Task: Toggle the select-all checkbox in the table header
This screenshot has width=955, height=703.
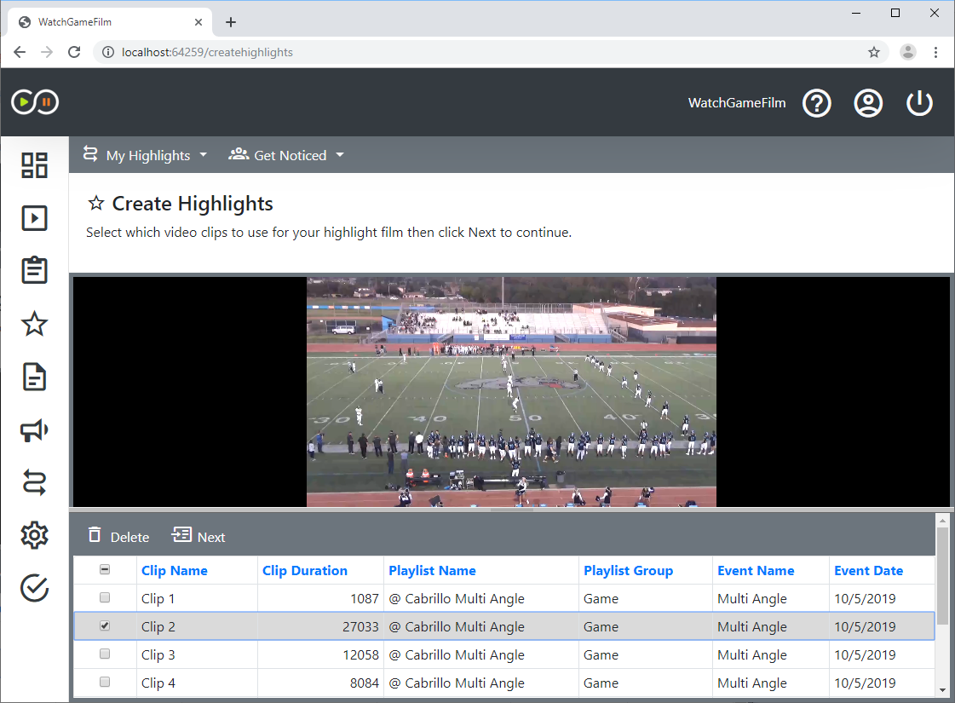Action: pyautogui.click(x=104, y=569)
